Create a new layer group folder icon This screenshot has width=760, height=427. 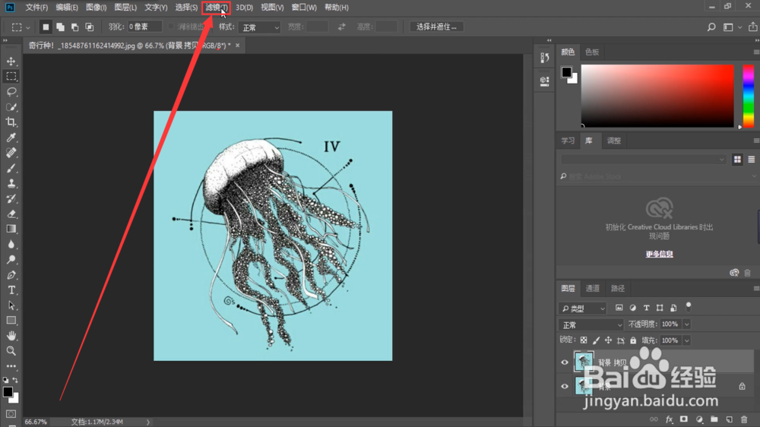pyautogui.click(x=714, y=419)
